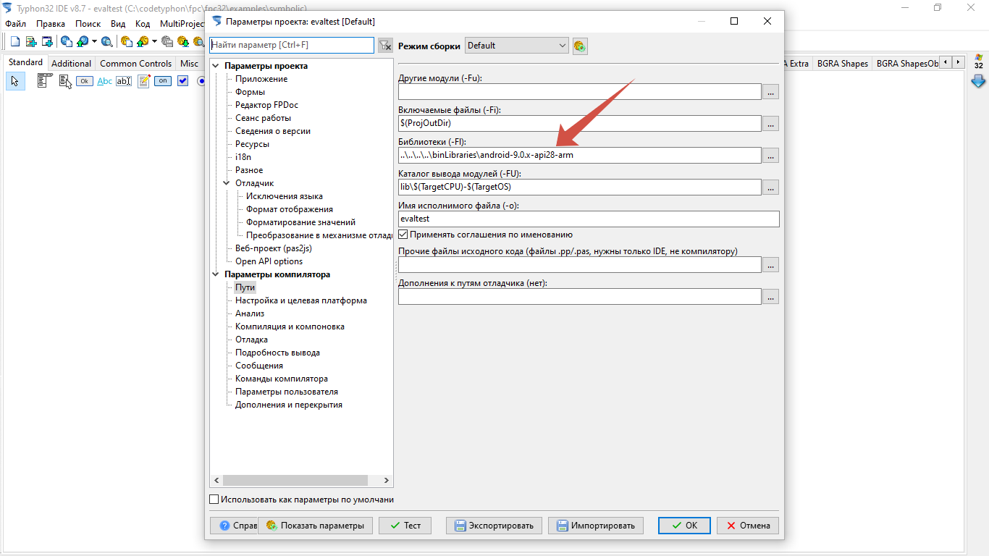Select 'Компиляция и компоновка' in tree
Image resolution: width=989 pixels, height=556 pixels.
(290, 327)
